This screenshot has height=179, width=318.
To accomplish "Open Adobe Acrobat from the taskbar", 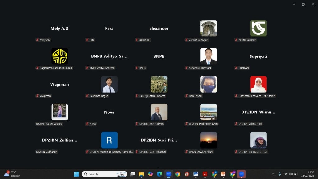I will pos(205,174).
